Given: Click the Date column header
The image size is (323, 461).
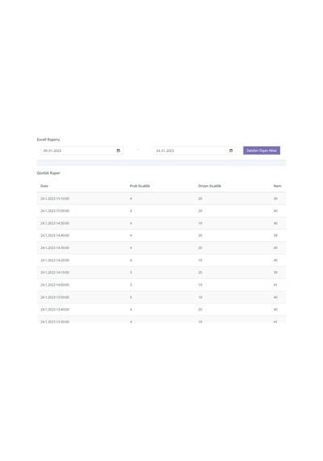Looking at the screenshot, I should pyautogui.click(x=44, y=186).
